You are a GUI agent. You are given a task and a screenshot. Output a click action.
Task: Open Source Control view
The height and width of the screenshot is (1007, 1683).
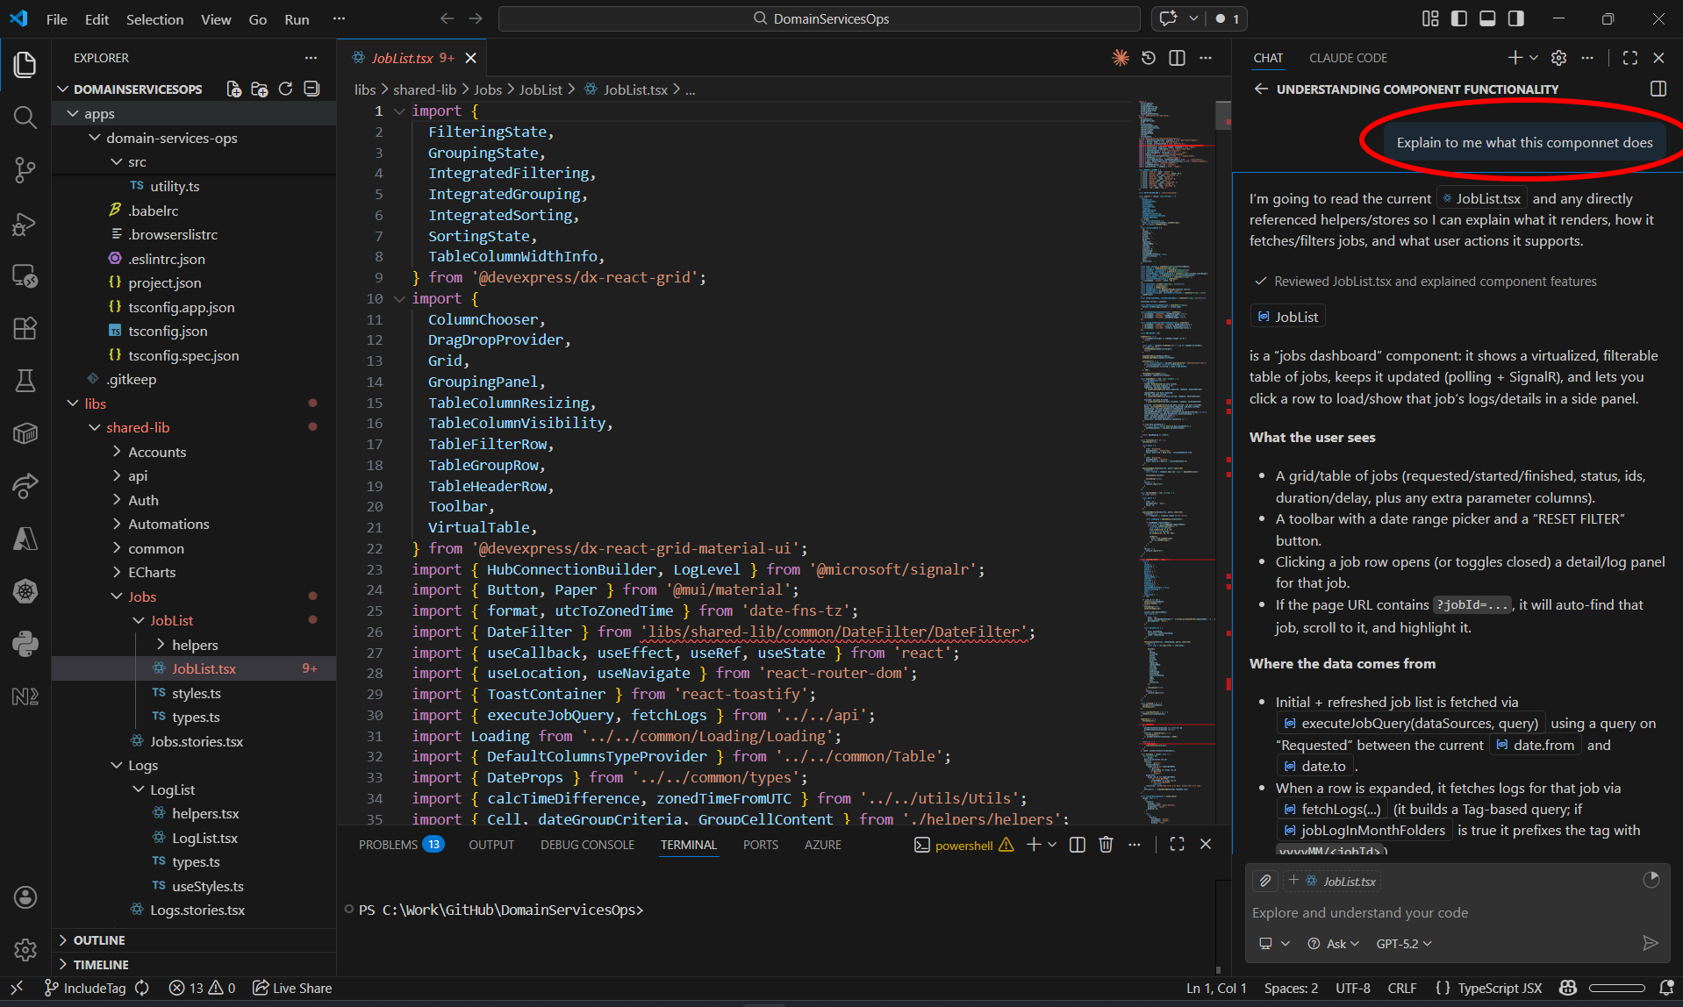tap(25, 170)
